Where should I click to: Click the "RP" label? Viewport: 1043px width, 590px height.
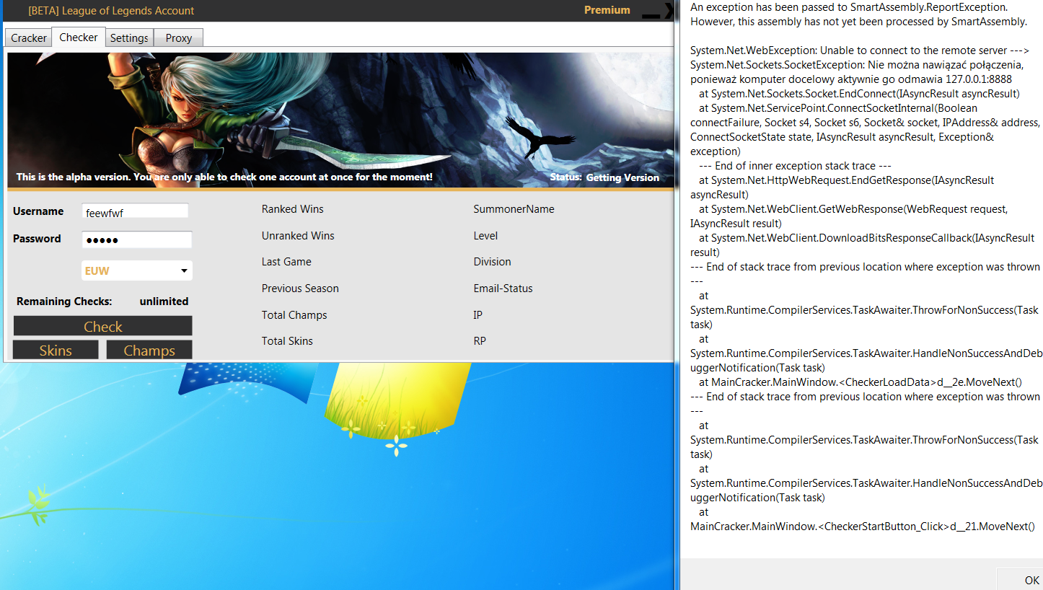(480, 341)
